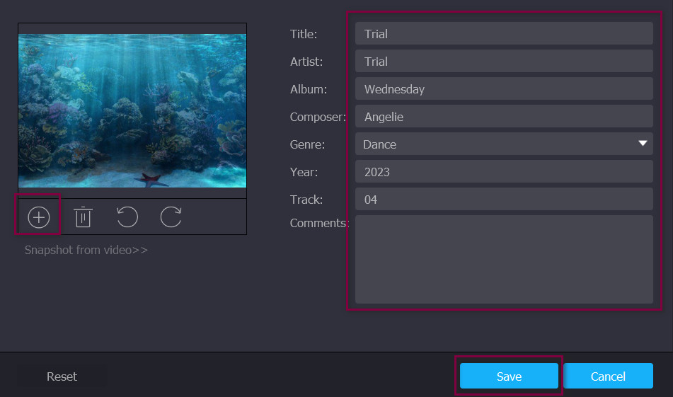
Task: Expand the Genre dropdown arrow
Action: 643,144
